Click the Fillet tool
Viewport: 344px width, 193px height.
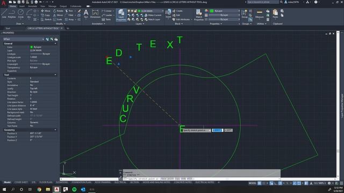pos(69,15)
